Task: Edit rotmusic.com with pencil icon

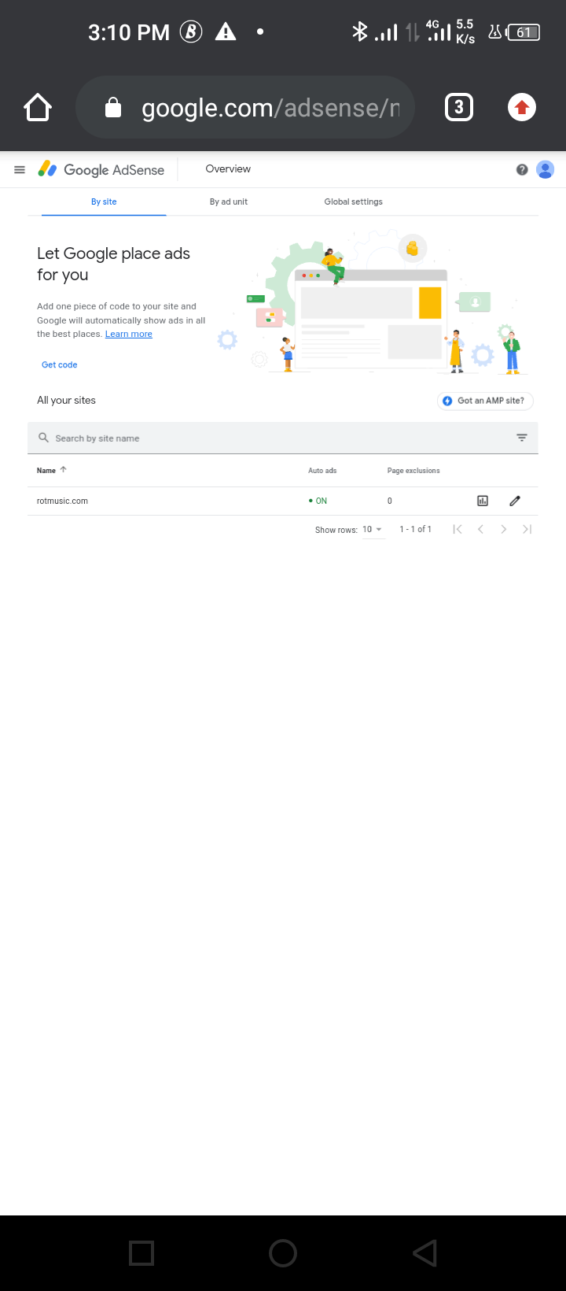Action: click(515, 501)
